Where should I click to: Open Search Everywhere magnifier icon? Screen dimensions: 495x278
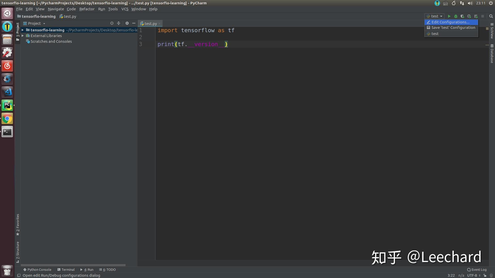(x=491, y=16)
